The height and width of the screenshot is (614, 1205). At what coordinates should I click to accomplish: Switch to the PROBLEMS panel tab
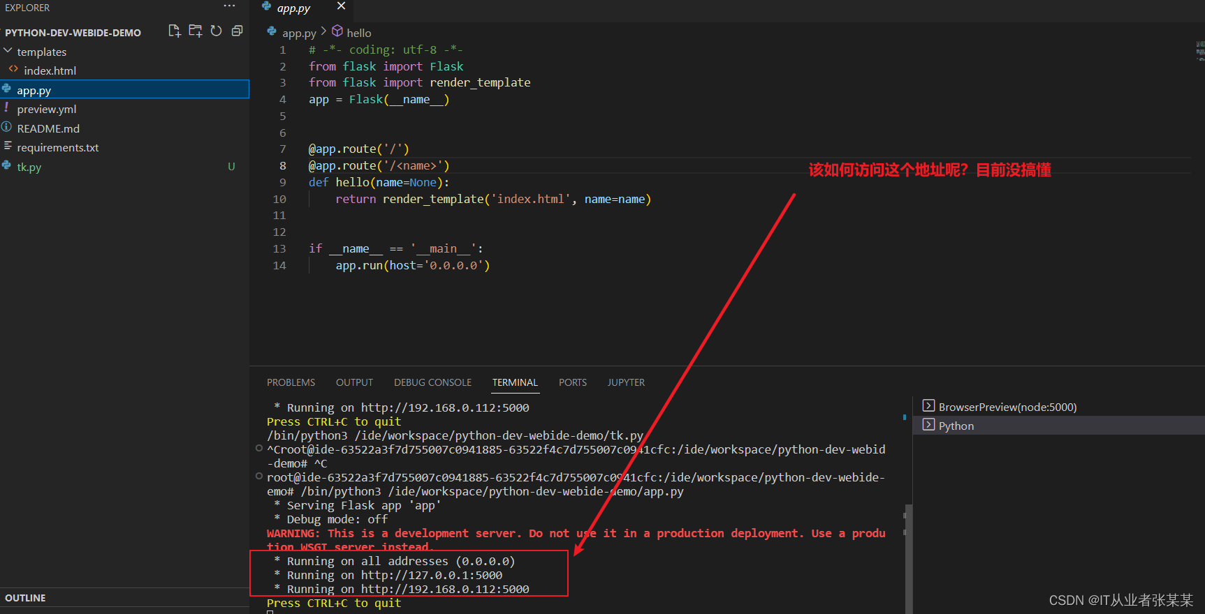[x=291, y=382]
